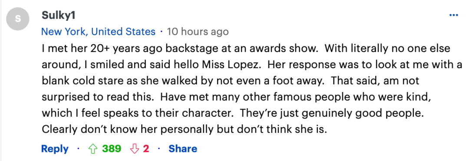The height and width of the screenshot is (161, 469).
Task: Click the red downvote count of 2
Action: coord(146,148)
